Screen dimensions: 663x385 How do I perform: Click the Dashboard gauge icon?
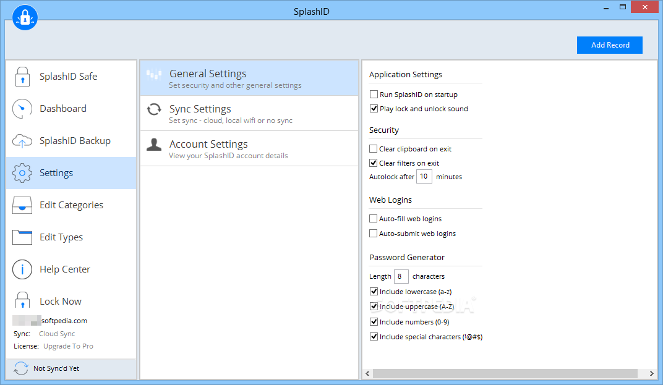pyautogui.click(x=22, y=109)
